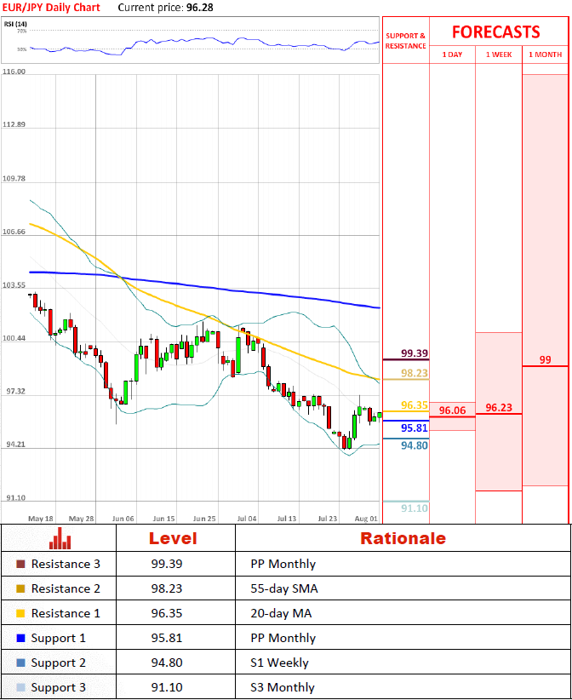Click the 99.39 resistance level label
Screen dimensions: 572x700
[414, 353]
